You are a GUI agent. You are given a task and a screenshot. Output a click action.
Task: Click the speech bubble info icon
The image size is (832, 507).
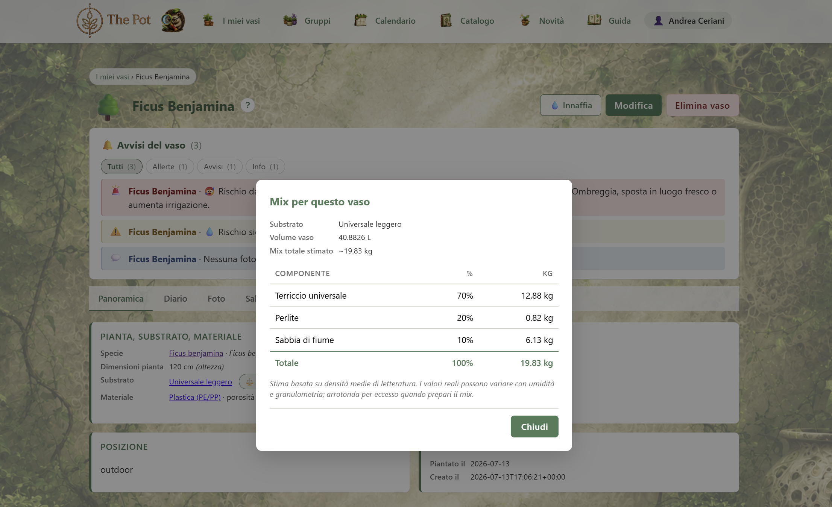coord(116,258)
